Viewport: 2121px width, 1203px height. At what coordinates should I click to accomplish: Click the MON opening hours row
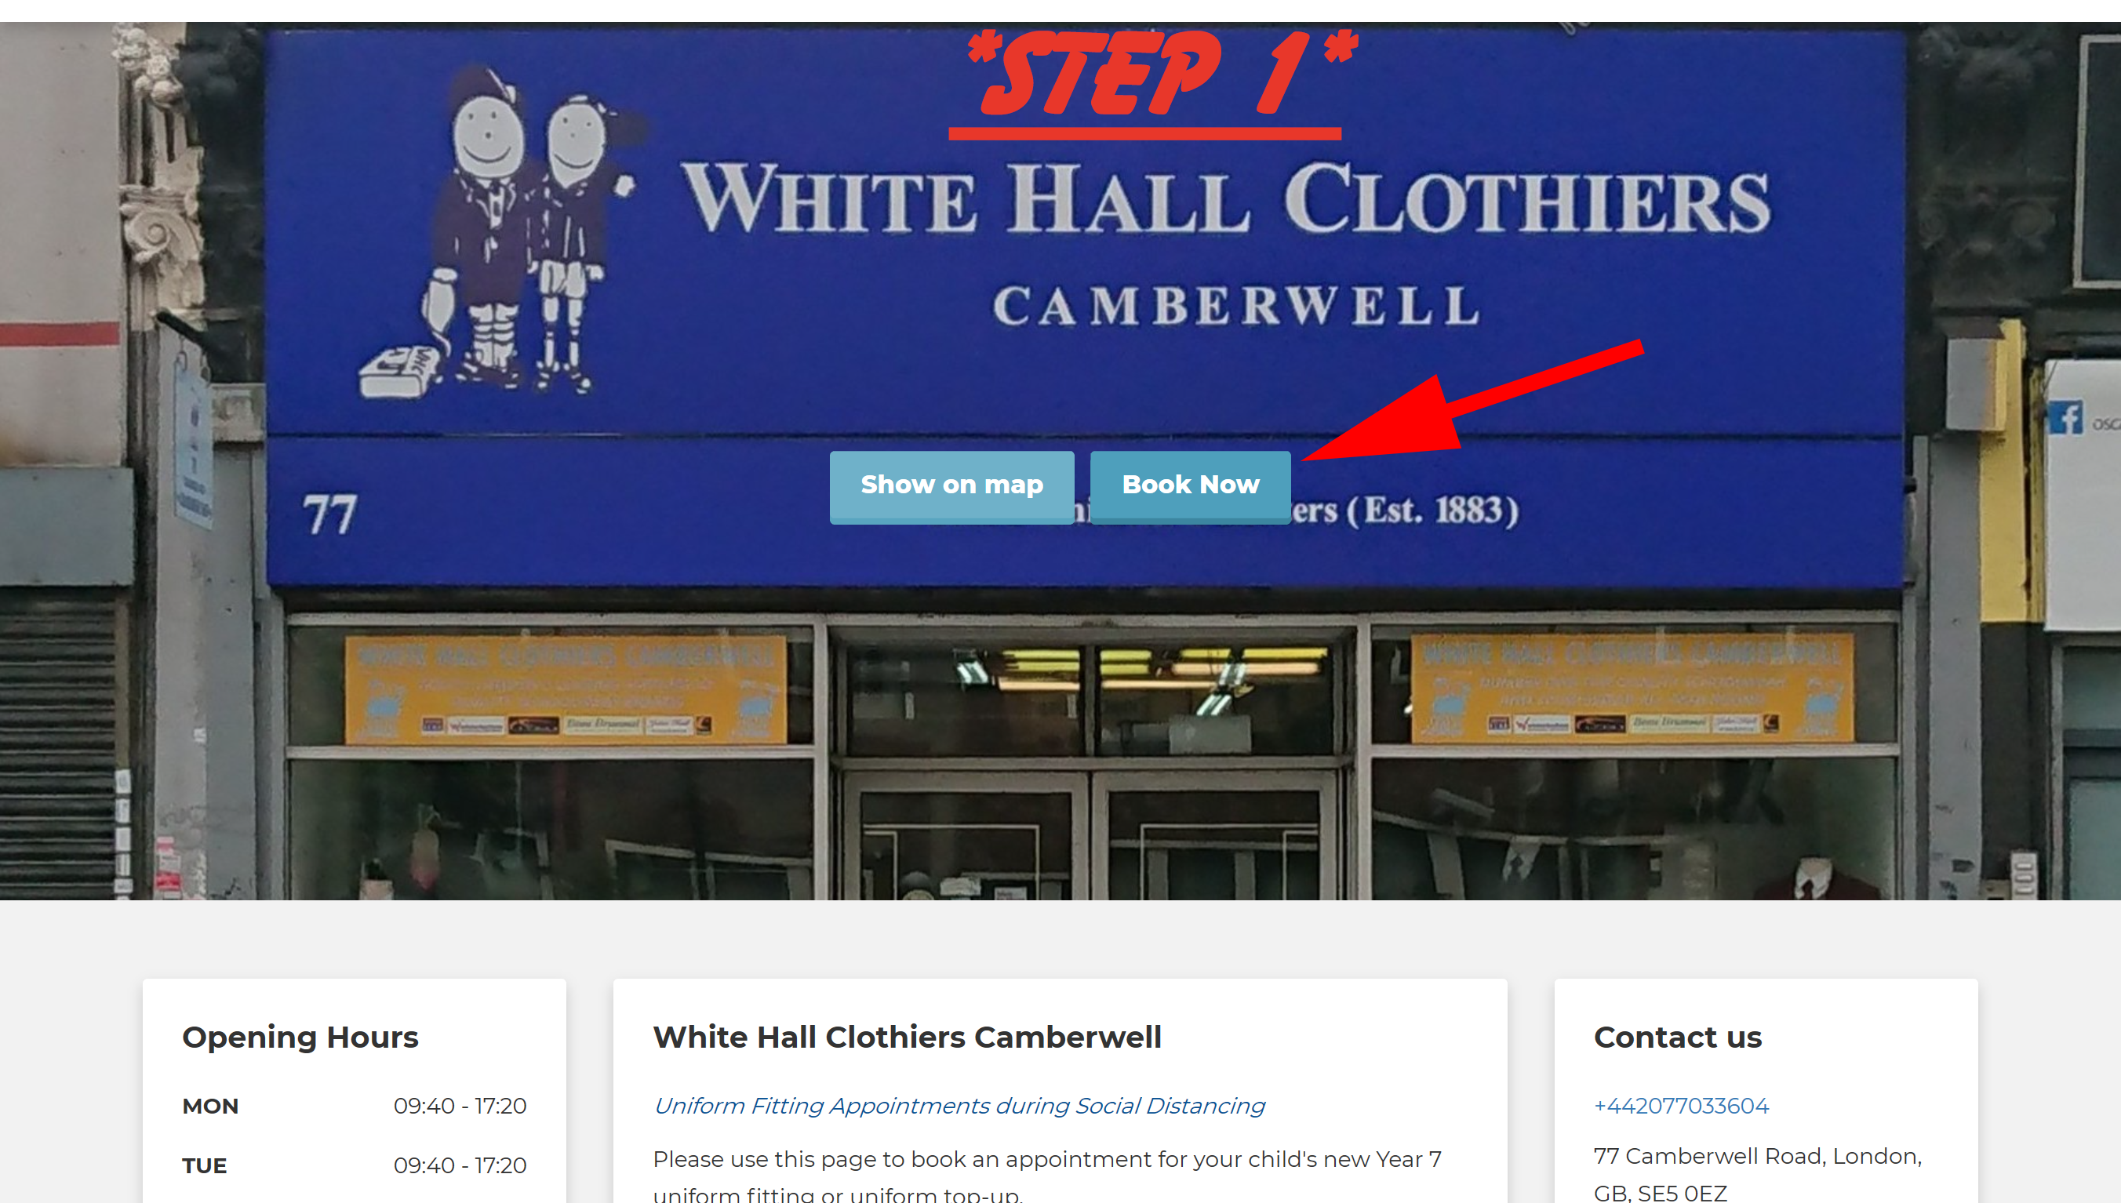click(355, 1106)
